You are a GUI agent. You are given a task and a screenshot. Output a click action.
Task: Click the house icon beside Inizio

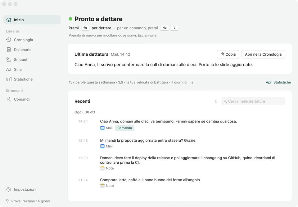click(9, 20)
